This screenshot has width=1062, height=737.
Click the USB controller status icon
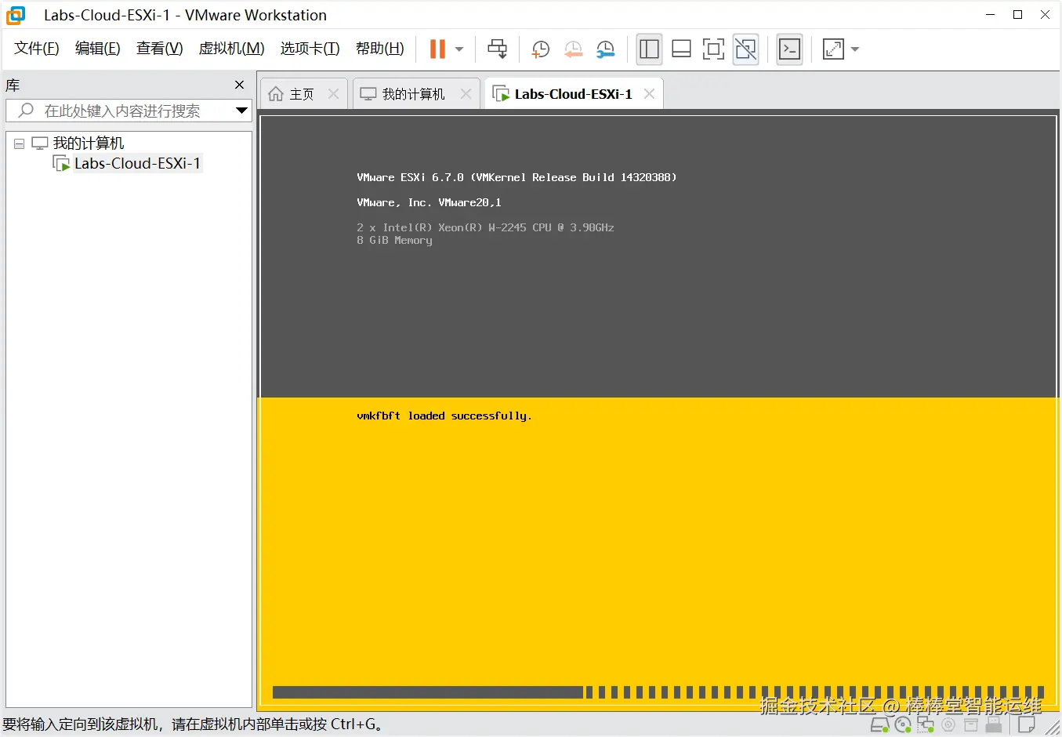(994, 724)
